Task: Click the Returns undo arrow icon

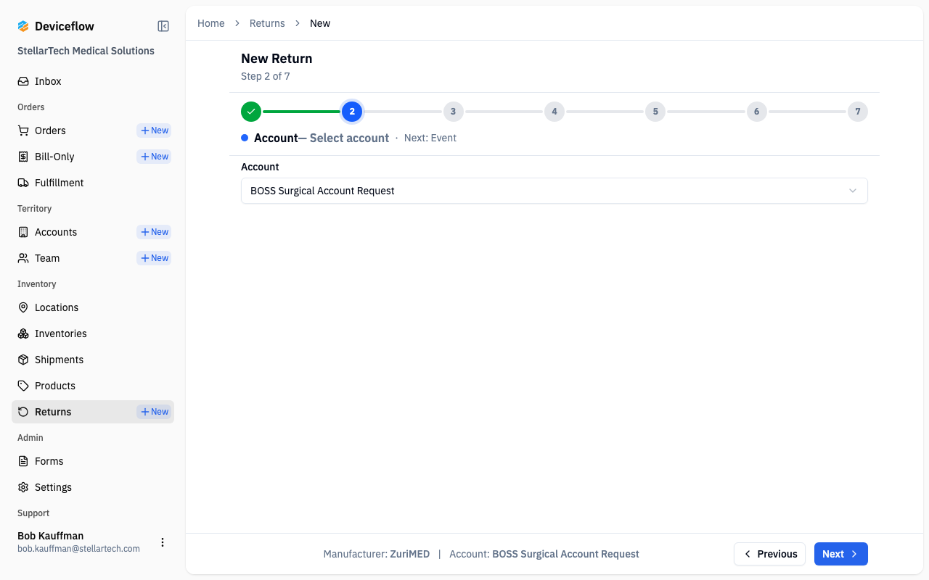Action: pos(23,412)
